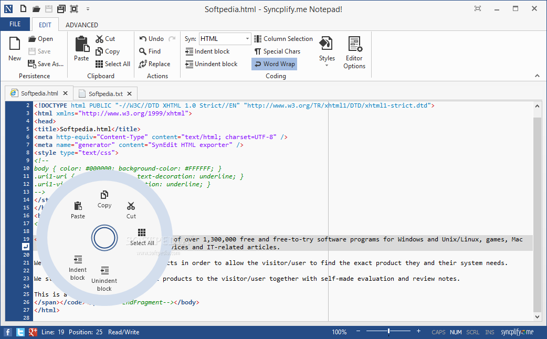Screen dimensions: 547x339
Task: Click the Save All icon in the title bar
Action: (61, 9)
